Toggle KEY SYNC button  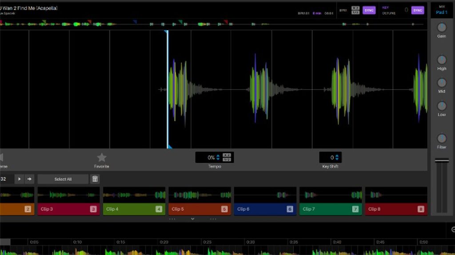coord(418,11)
